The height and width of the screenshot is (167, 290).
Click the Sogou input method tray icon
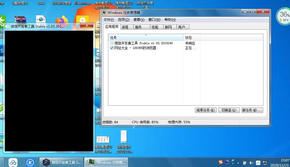coord(221,162)
